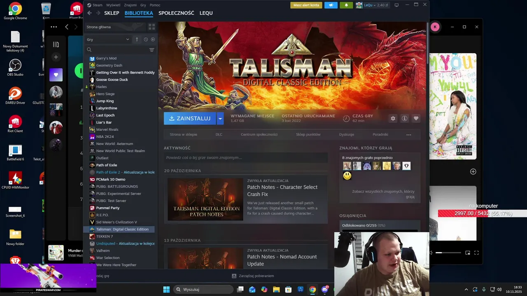Open the Dyskusje link

pos(347,134)
